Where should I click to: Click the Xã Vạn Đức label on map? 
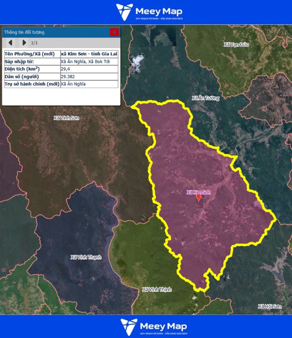(x=237, y=44)
